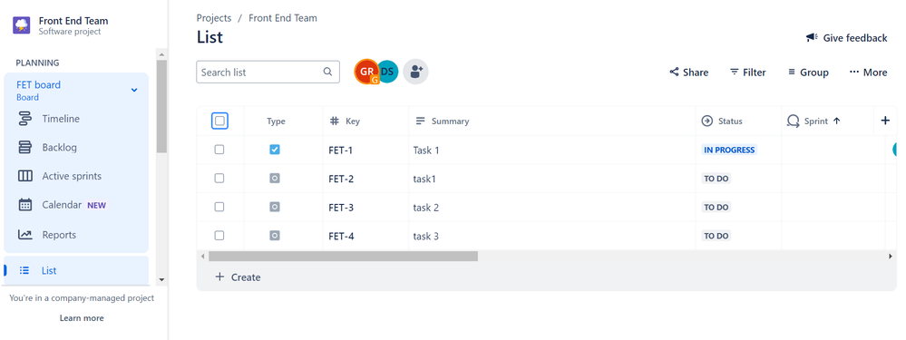906x340 pixels.
Task: Toggle the select-all checkbox in header
Action: click(x=219, y=121)
